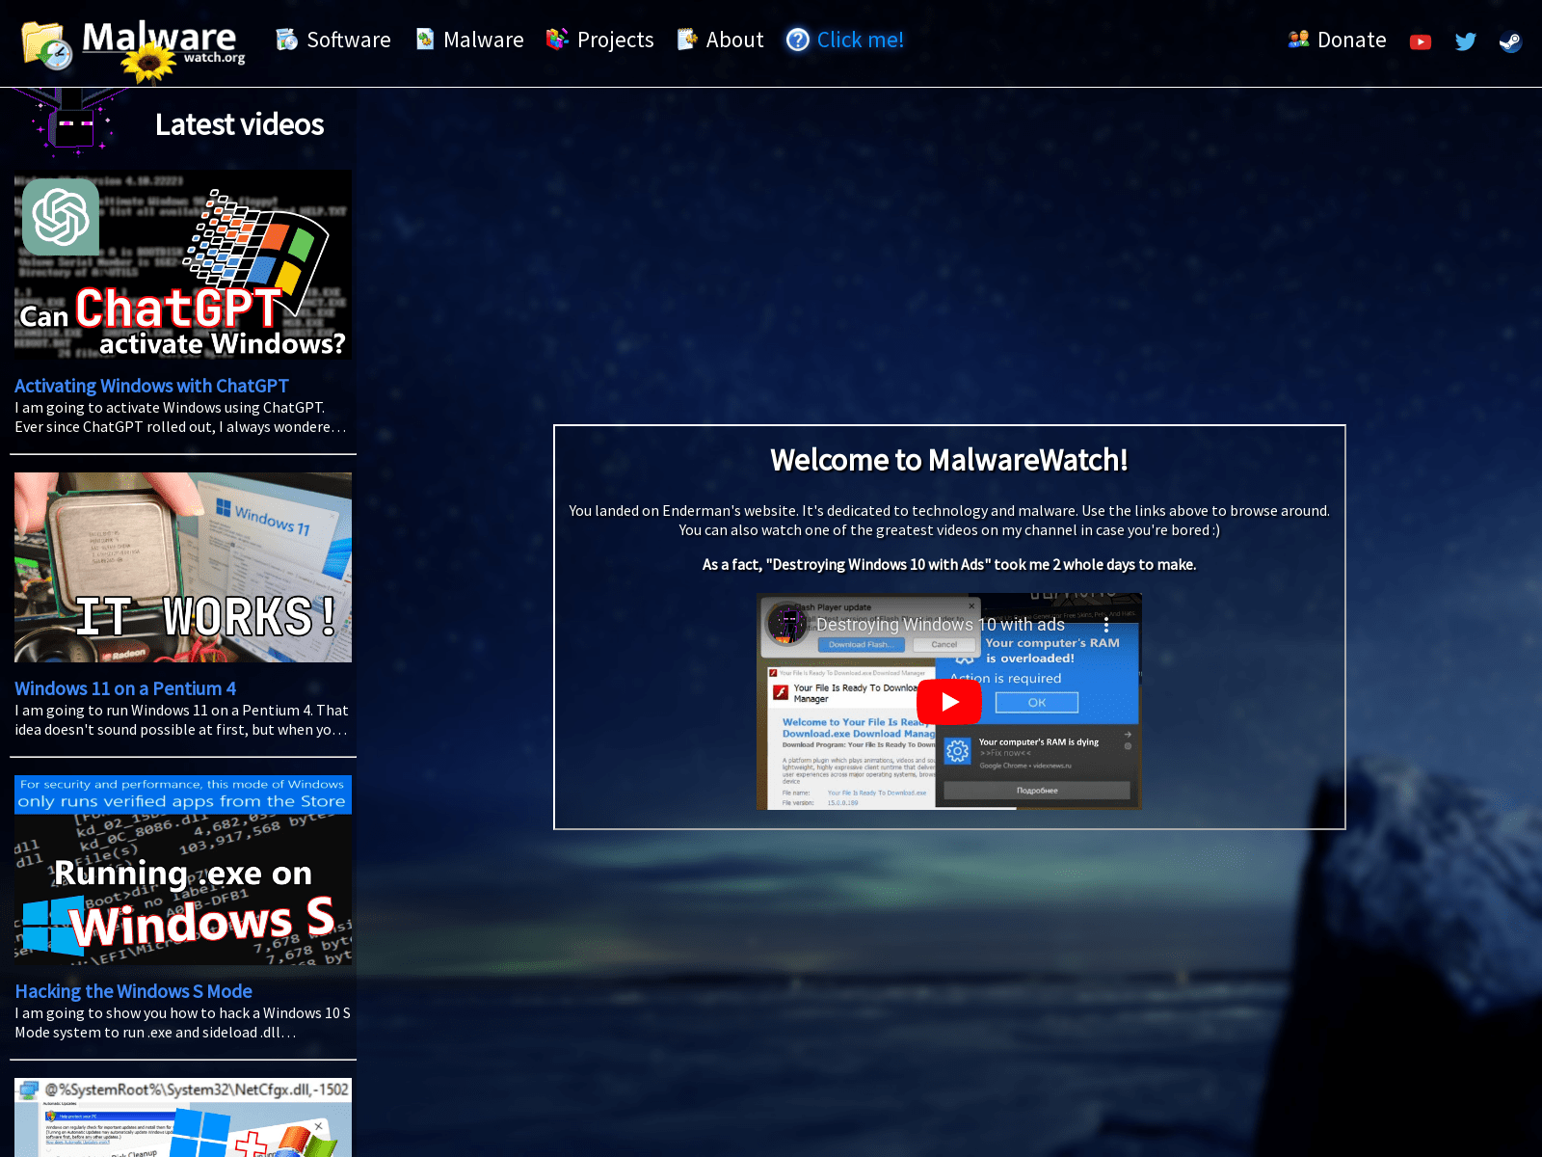Click the channel avatar in embedded video
This screenshot has width=1542, height=1157.
[787, 624]
